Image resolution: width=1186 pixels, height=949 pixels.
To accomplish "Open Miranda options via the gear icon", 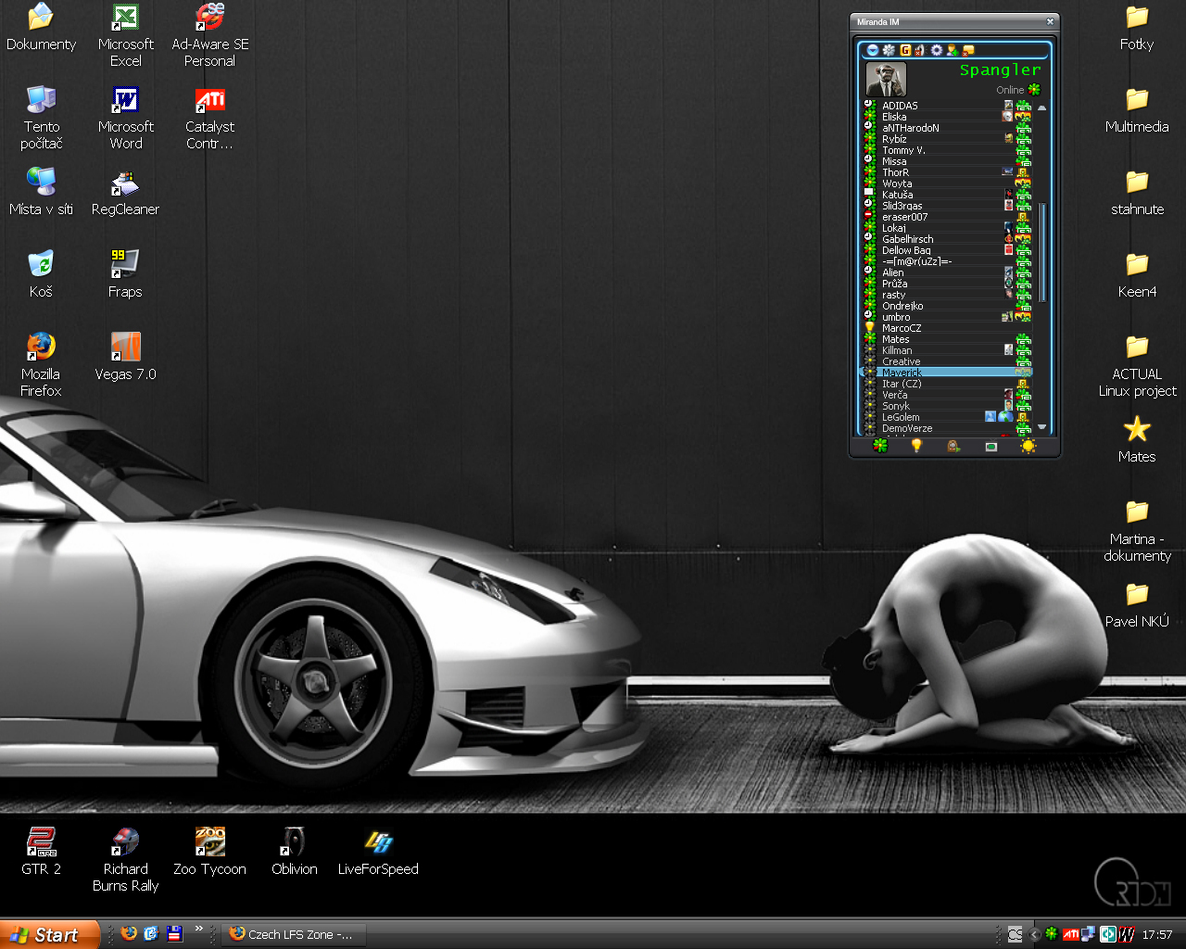I will 937,50.
